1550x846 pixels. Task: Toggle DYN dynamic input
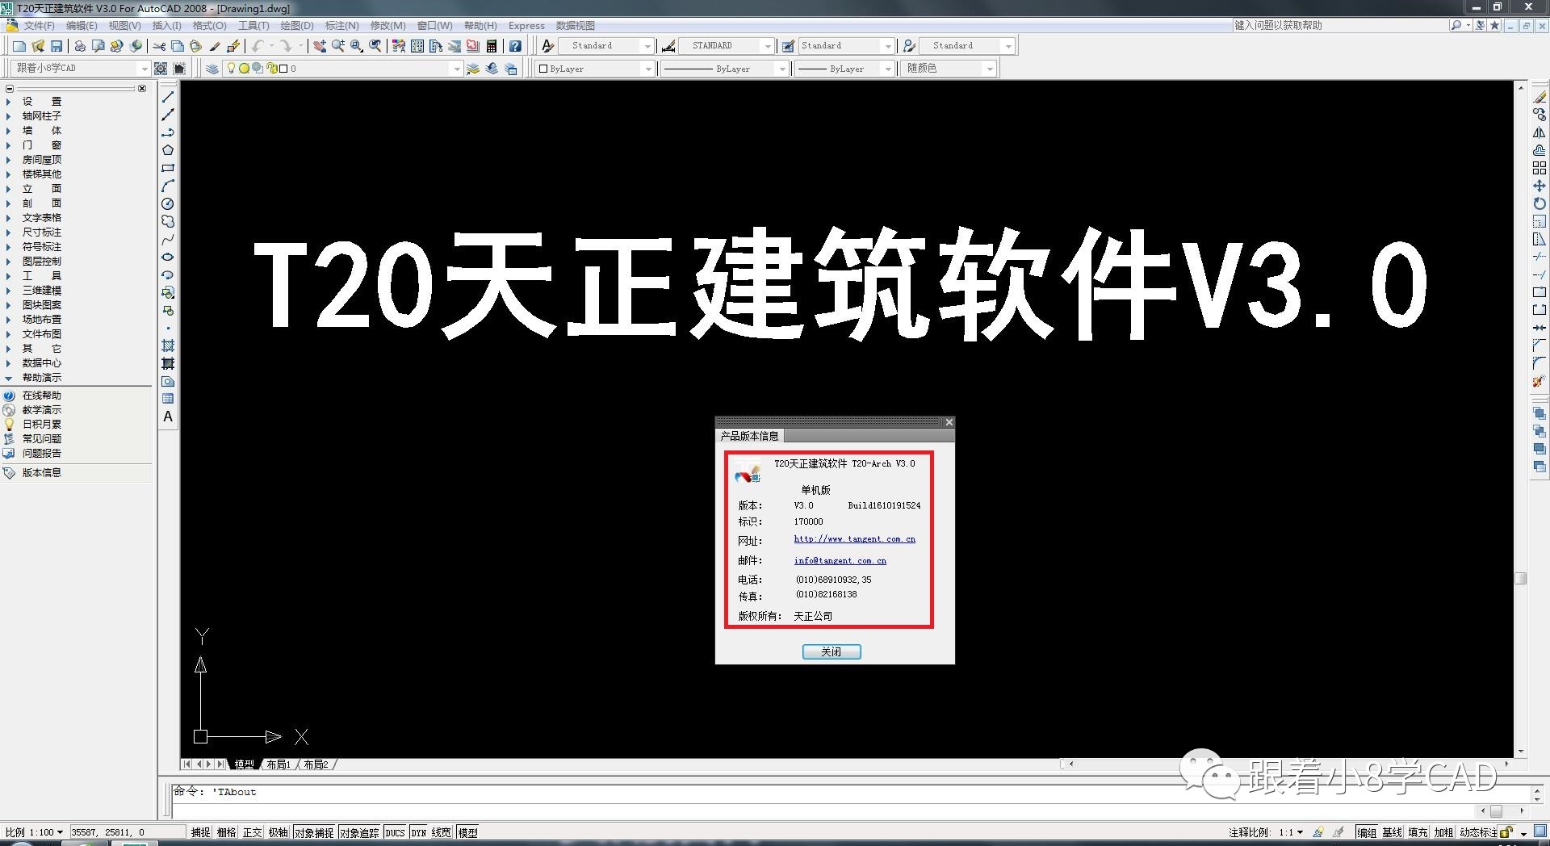pos(418,832)
